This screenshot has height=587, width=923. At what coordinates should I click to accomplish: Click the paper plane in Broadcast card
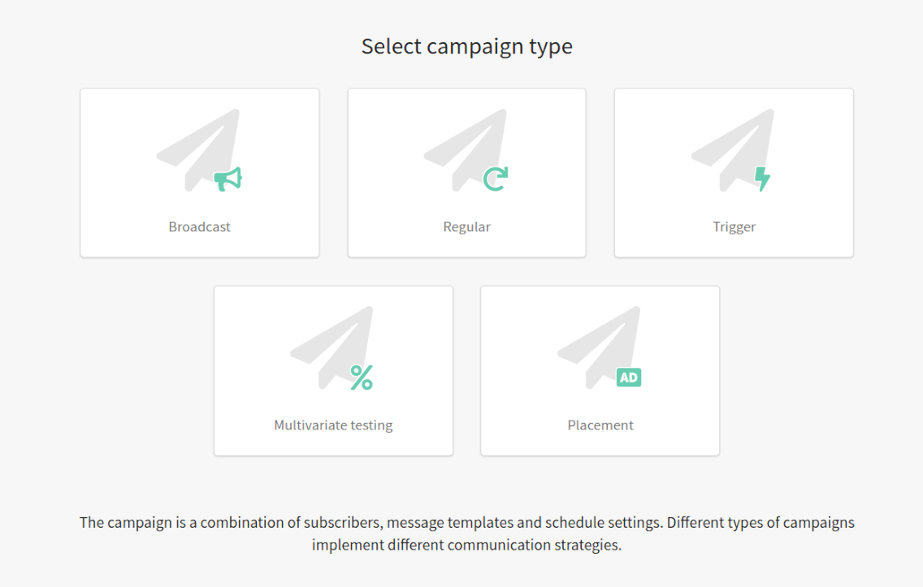(199, 149)
